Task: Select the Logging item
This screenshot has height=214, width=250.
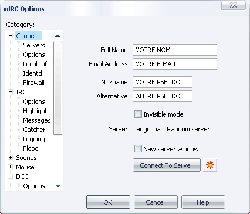Action: point(34,139)
